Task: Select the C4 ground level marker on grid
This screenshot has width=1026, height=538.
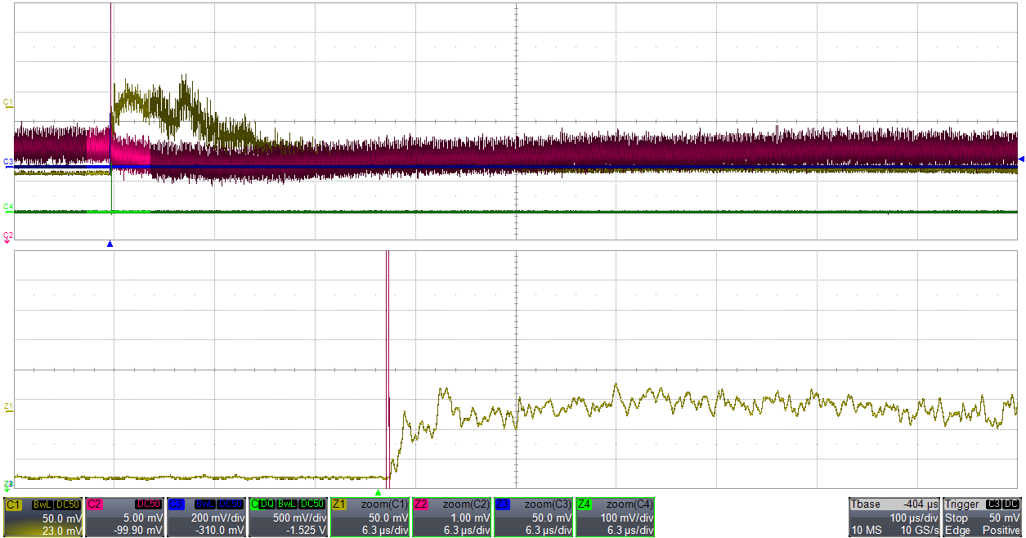Action: (8, 208)
